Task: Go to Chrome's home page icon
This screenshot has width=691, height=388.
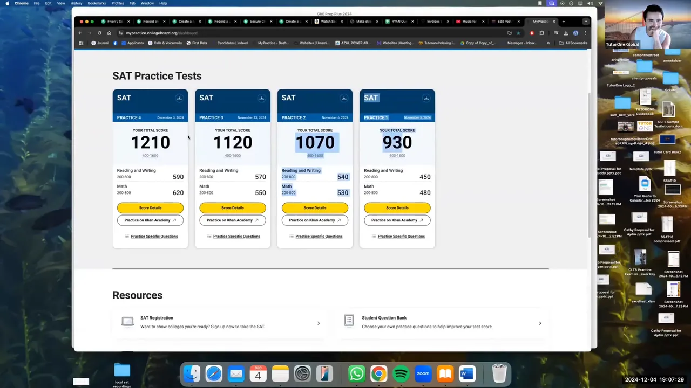Action: tap(109, 33)
